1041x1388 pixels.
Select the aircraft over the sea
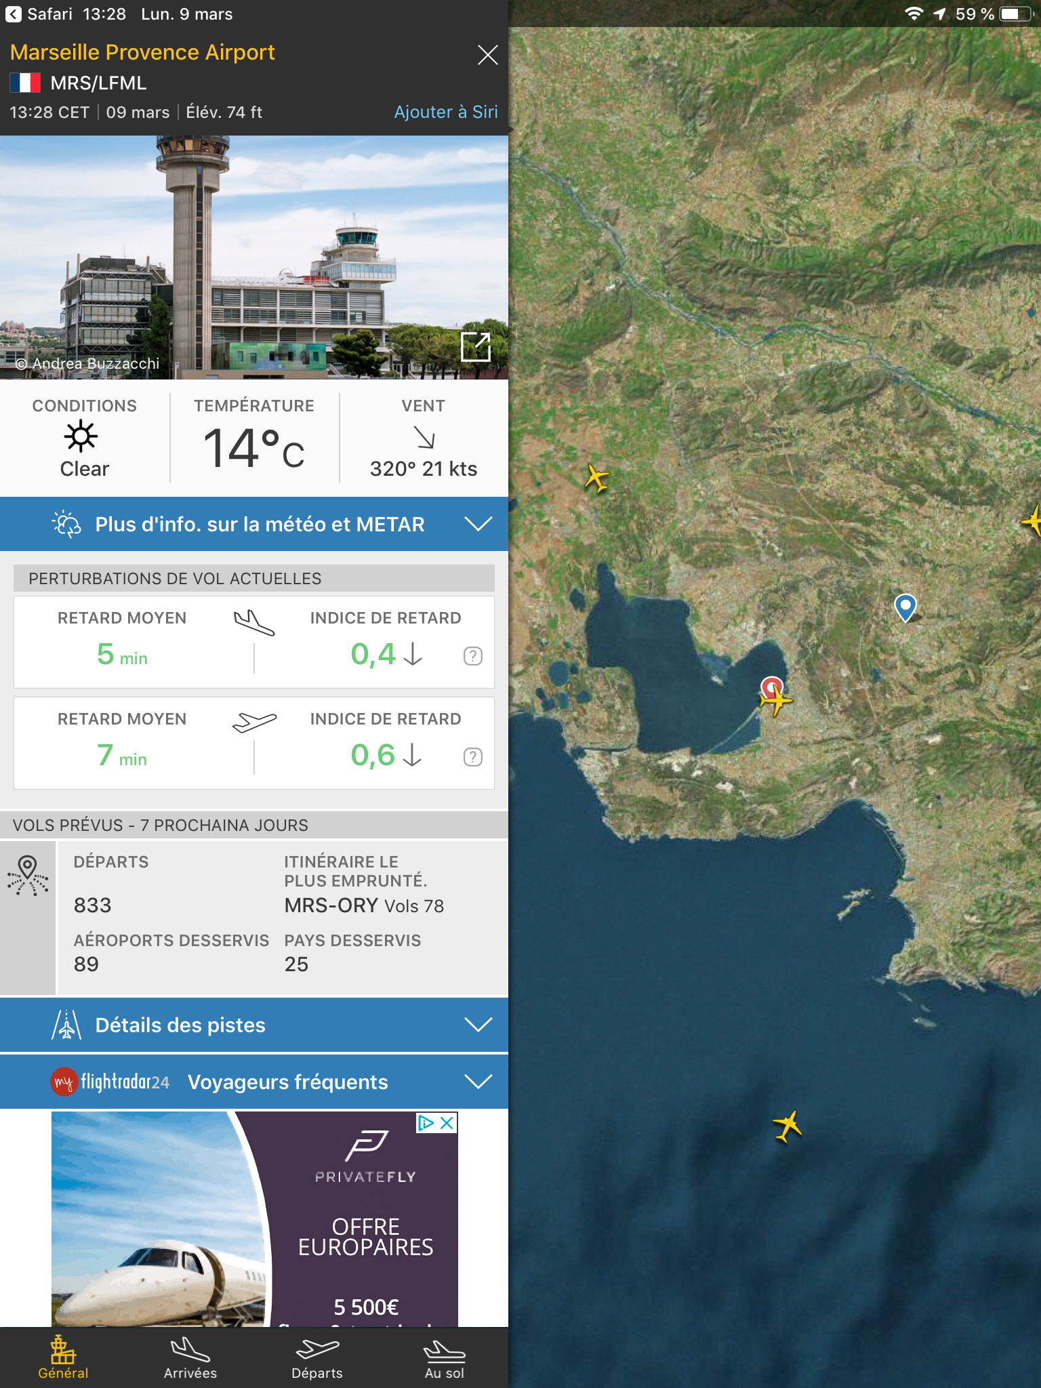click(788, 1126)
